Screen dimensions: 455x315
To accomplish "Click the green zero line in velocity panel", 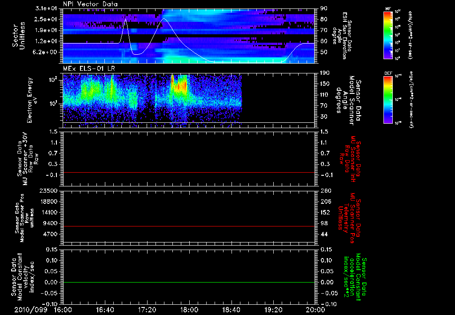I will pyautogui.click(x=189, y=282).
